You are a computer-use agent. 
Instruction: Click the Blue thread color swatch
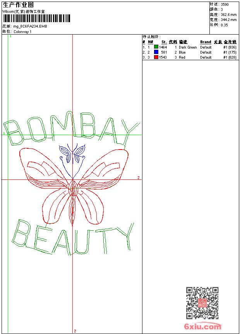click(x=156, y=52)
